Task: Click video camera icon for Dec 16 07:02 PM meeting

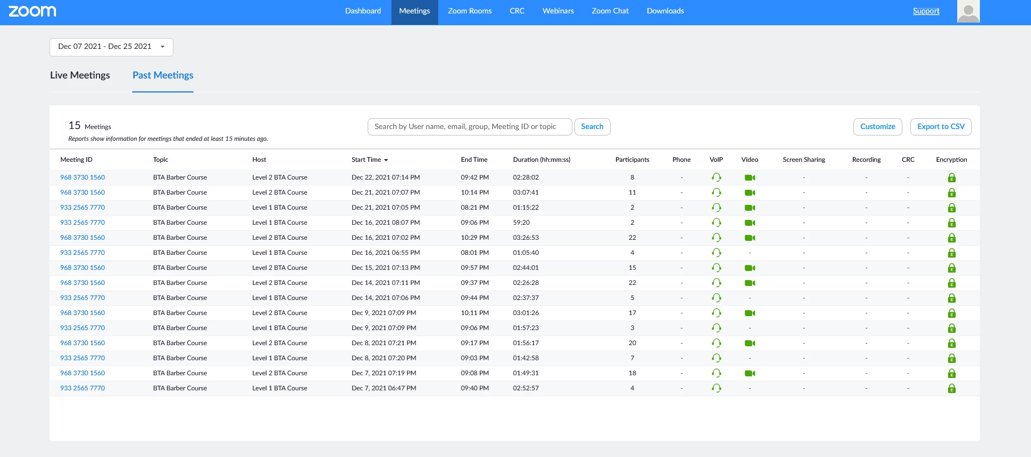Action: (x=750, y=238)
